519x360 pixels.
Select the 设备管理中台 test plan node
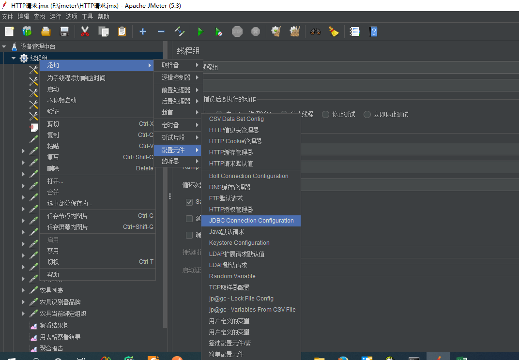[x=38, y=46]
